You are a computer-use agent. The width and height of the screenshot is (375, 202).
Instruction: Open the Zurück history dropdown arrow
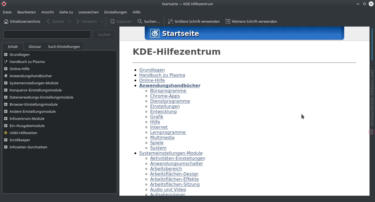(x=69, y=21)
